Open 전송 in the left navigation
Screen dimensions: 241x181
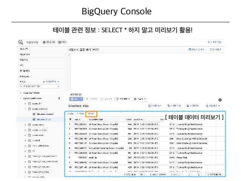click(22, 65)
